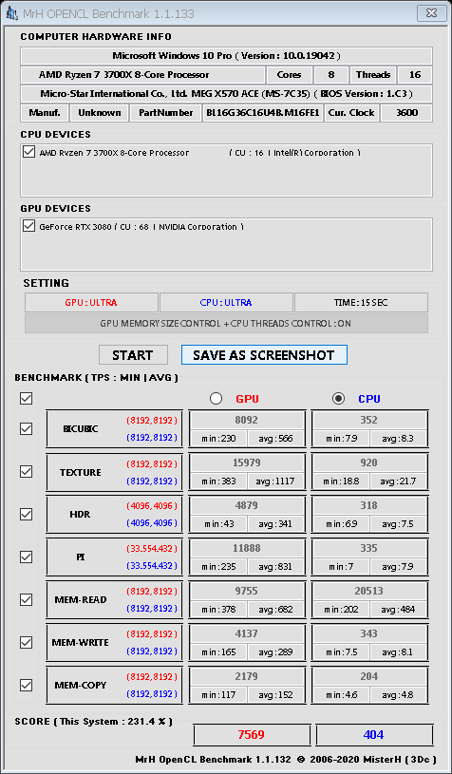Start the benchmark with START button
Viewport: 452px width, 774px height.
point(133,355)
